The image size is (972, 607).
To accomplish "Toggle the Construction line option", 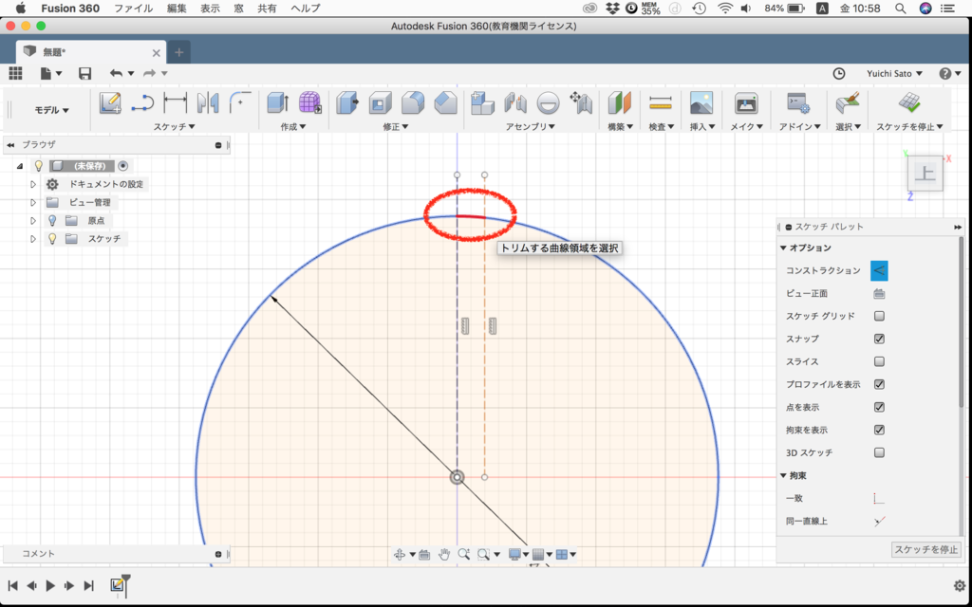I will click(879, 270).
